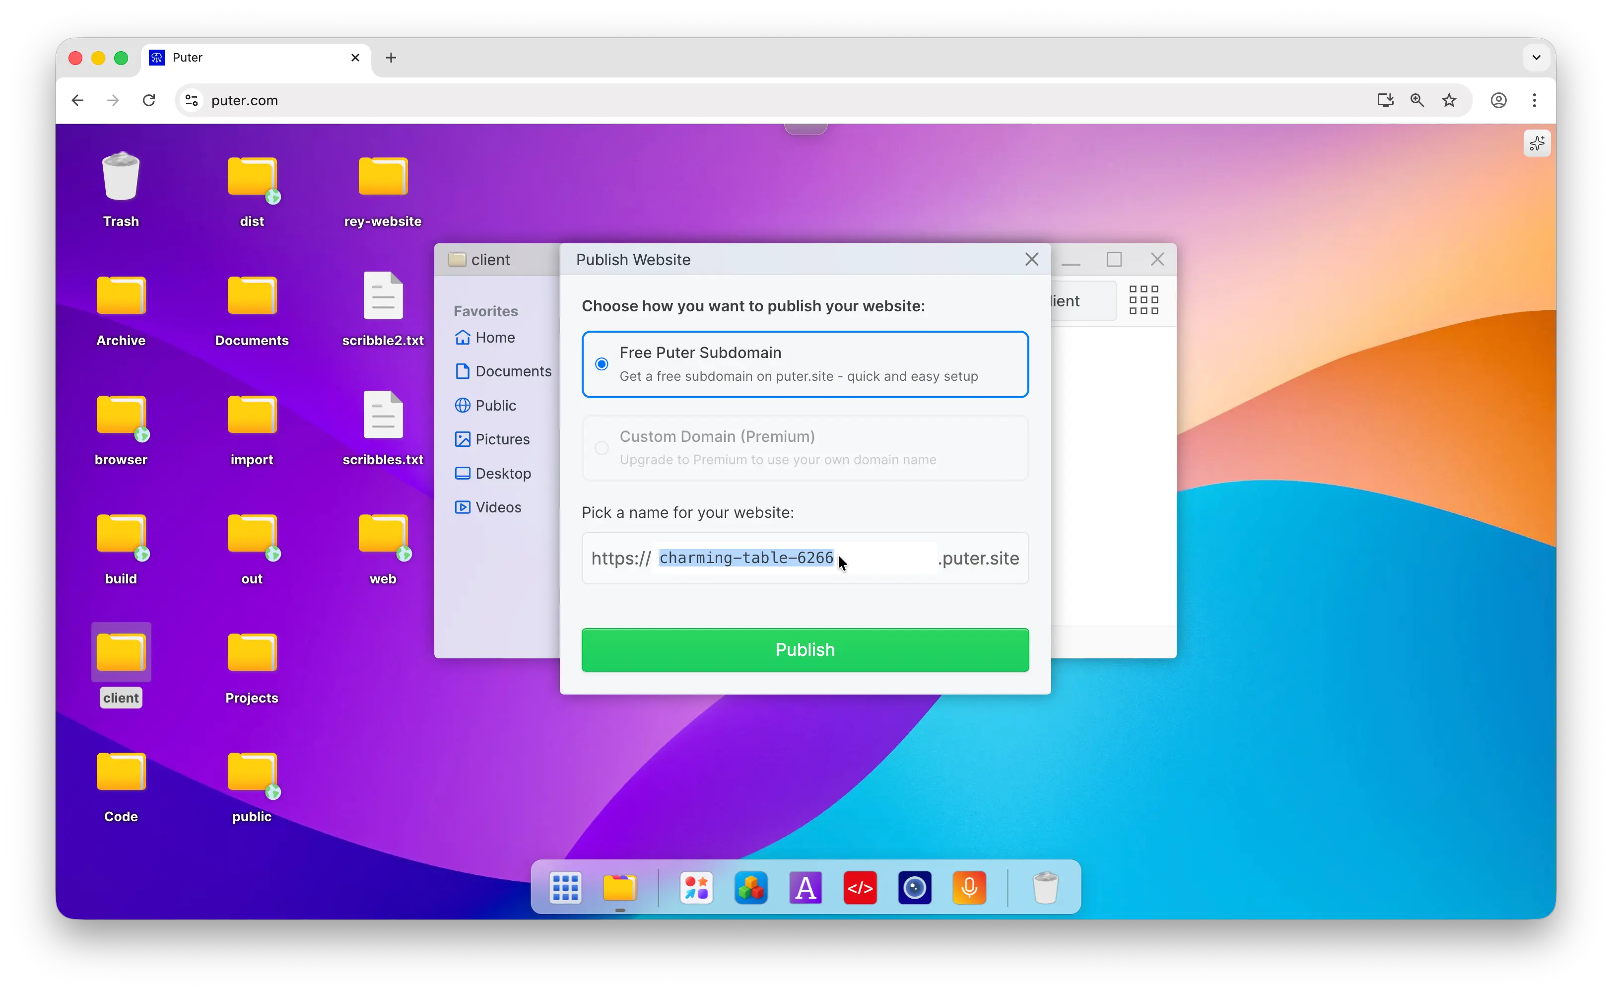Choose Custom Domain (Premium) publishing option
The width and height of the screenshot is (1612, 993).
(601, 447)
